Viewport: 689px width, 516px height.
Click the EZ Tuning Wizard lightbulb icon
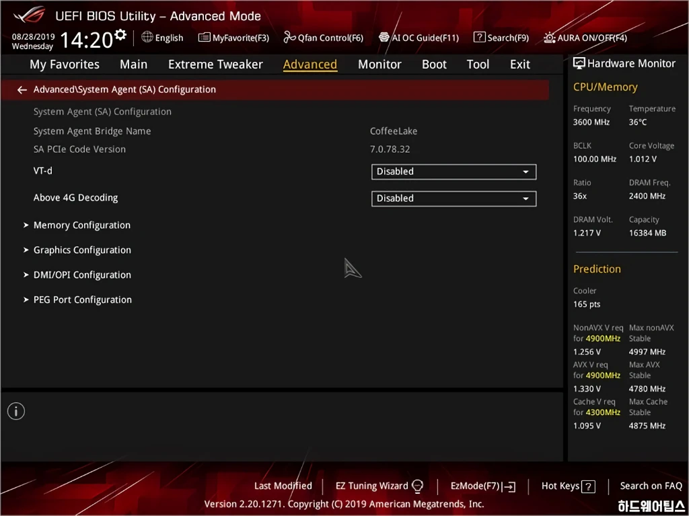[x=417, y=486]
